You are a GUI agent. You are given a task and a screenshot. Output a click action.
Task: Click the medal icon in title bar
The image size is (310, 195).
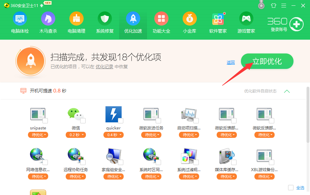click(261, 5)
